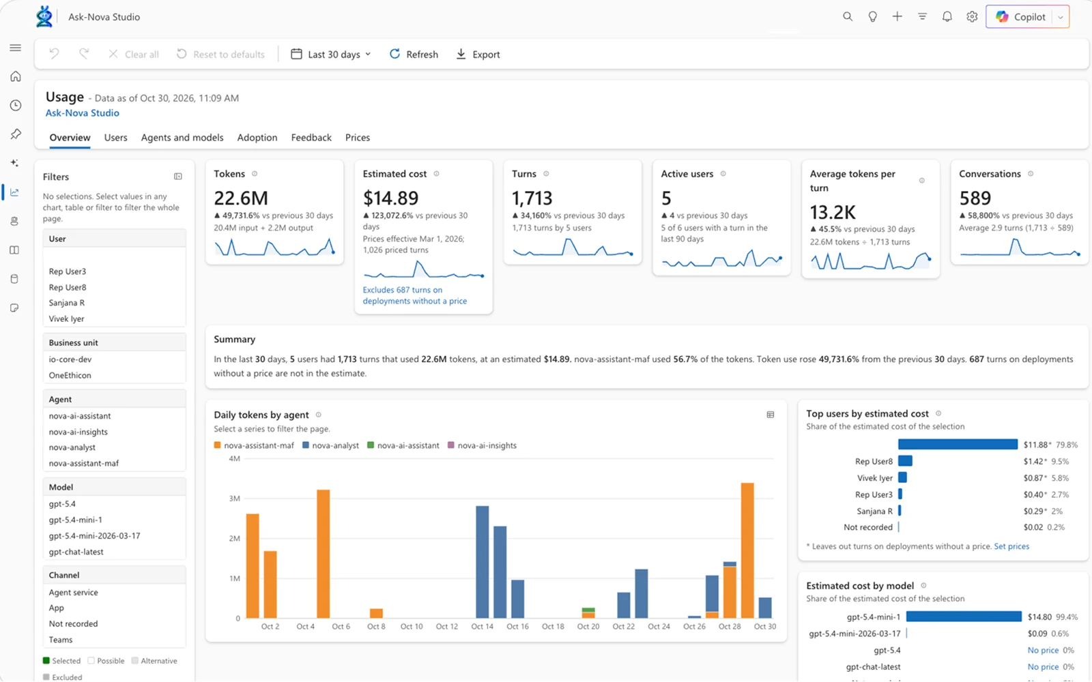
Task: Open the search icon in top bar
Action: 848,16
